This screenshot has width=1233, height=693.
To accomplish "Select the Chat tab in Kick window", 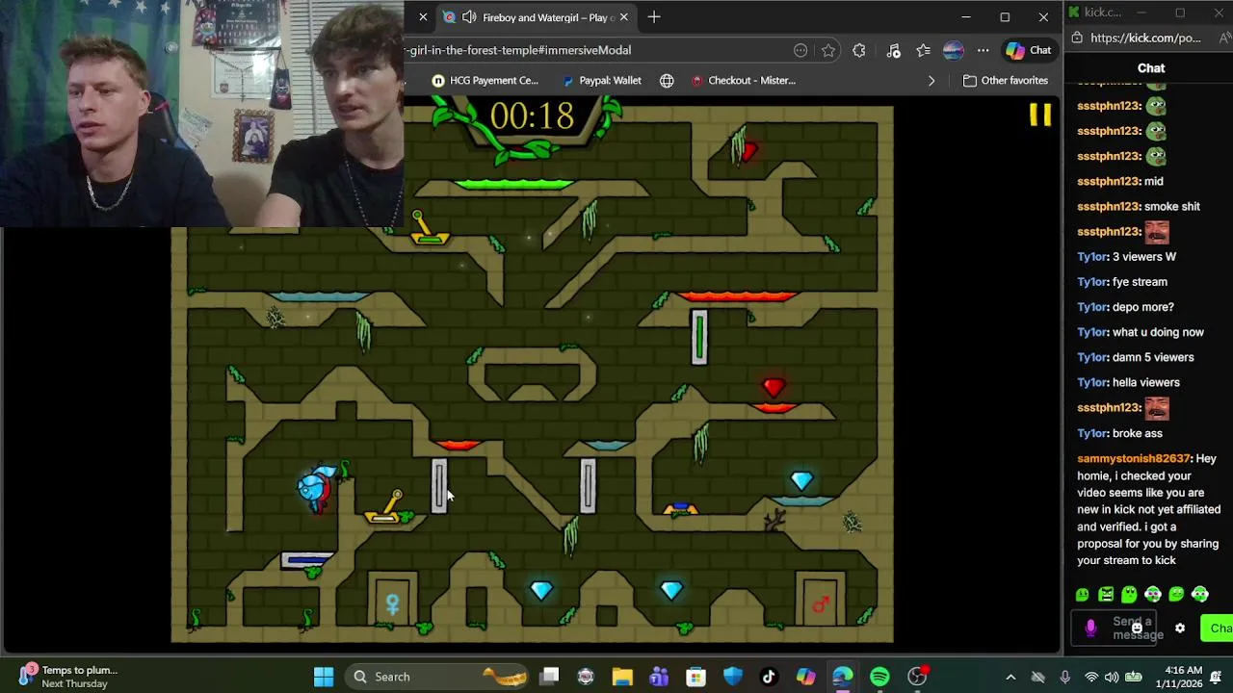I will click(x=1151, y=68).
